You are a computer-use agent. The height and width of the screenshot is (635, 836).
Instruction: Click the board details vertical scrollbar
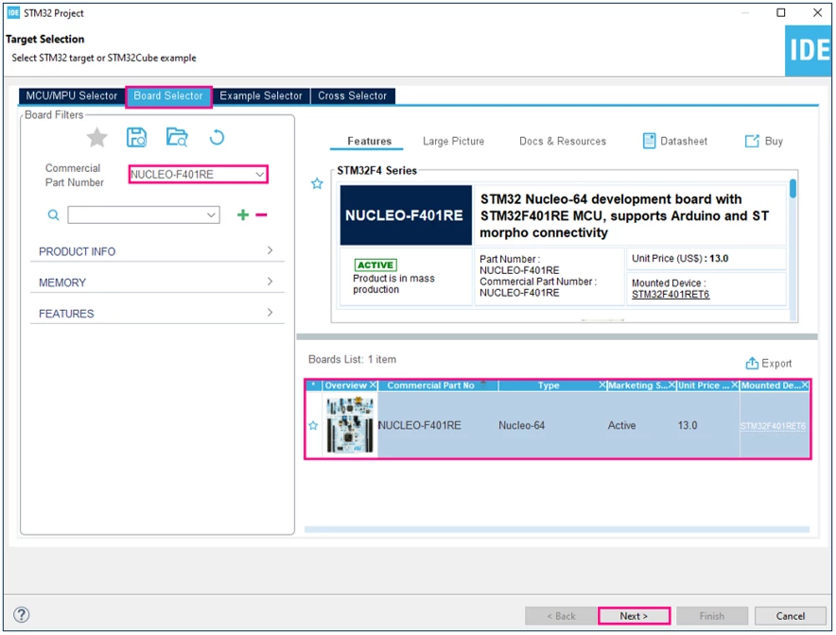[792, 189]
